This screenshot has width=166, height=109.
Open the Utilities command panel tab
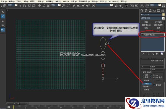163,10
